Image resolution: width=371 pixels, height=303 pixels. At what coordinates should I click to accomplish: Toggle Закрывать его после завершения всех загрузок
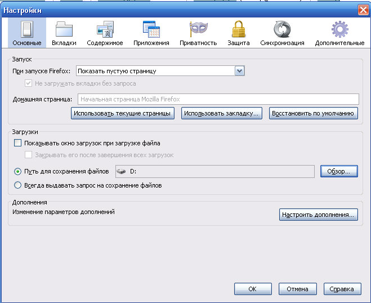tap(28, 155)
